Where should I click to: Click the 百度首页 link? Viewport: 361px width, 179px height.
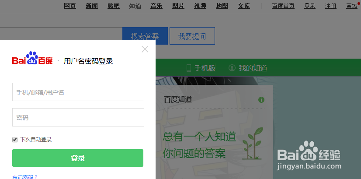283,6
